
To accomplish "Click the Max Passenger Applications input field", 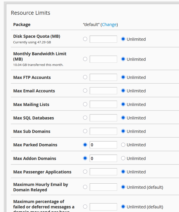I will [103, 172].
